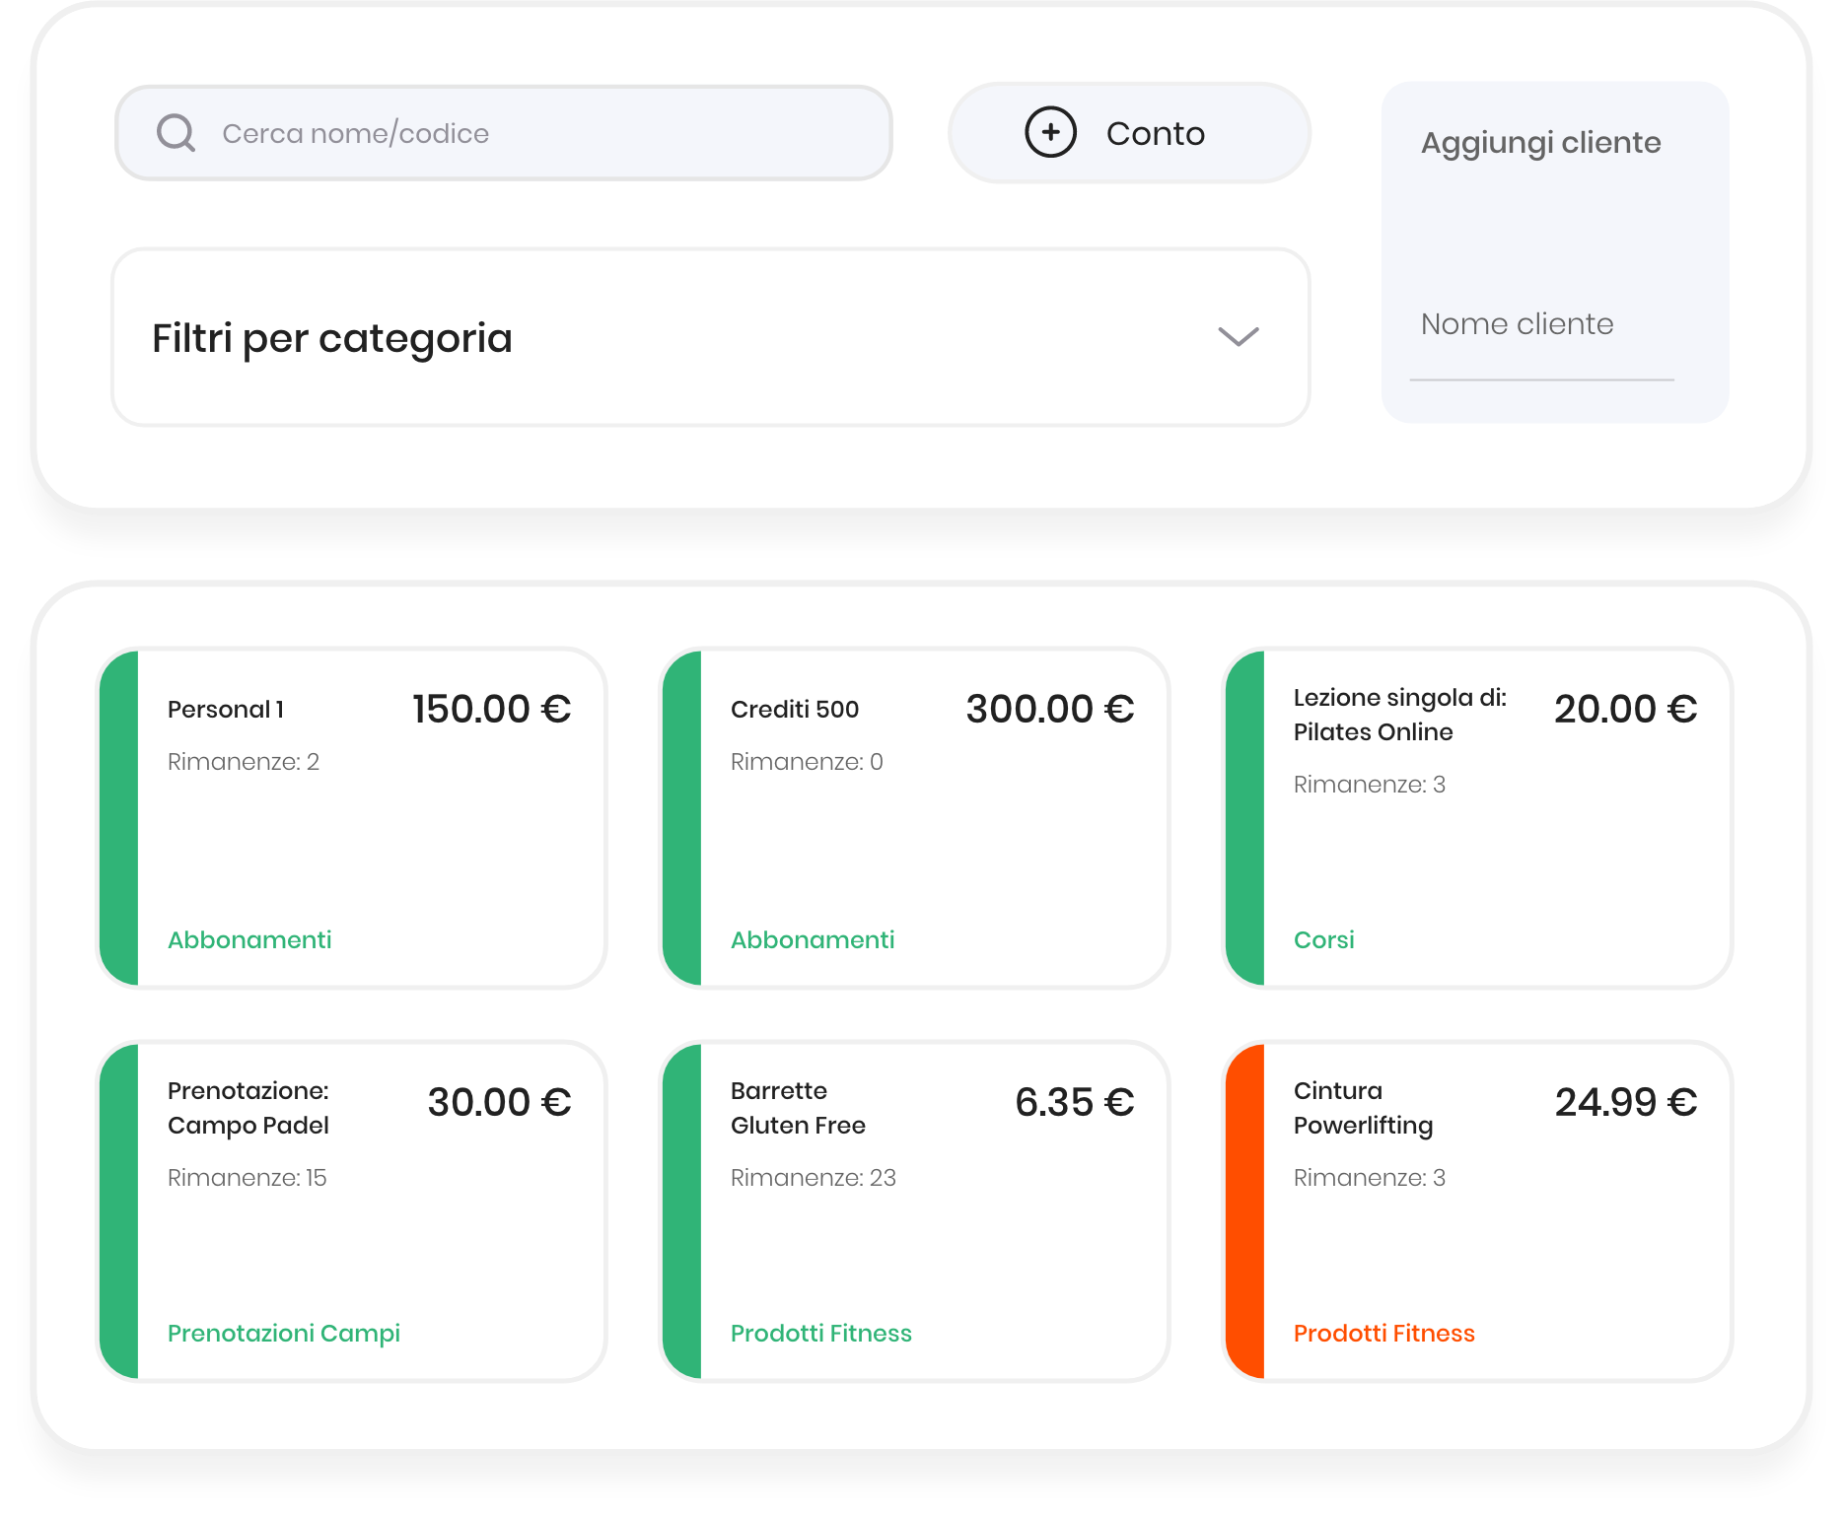1843x1516 pixels.
Task: Click the Abbonamenti label under Crediti 500
Action: (813, 940)
